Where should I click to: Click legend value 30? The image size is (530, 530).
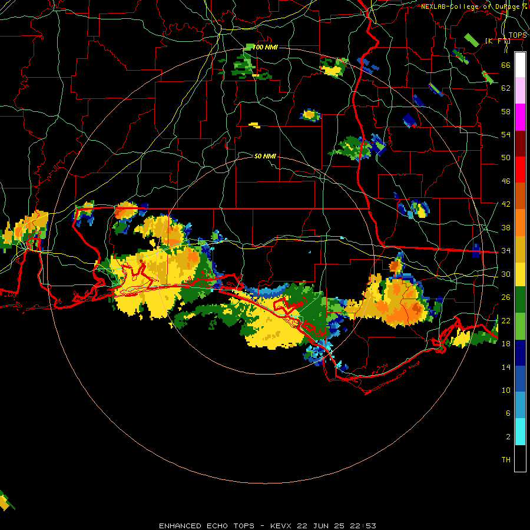click(506, 274)
